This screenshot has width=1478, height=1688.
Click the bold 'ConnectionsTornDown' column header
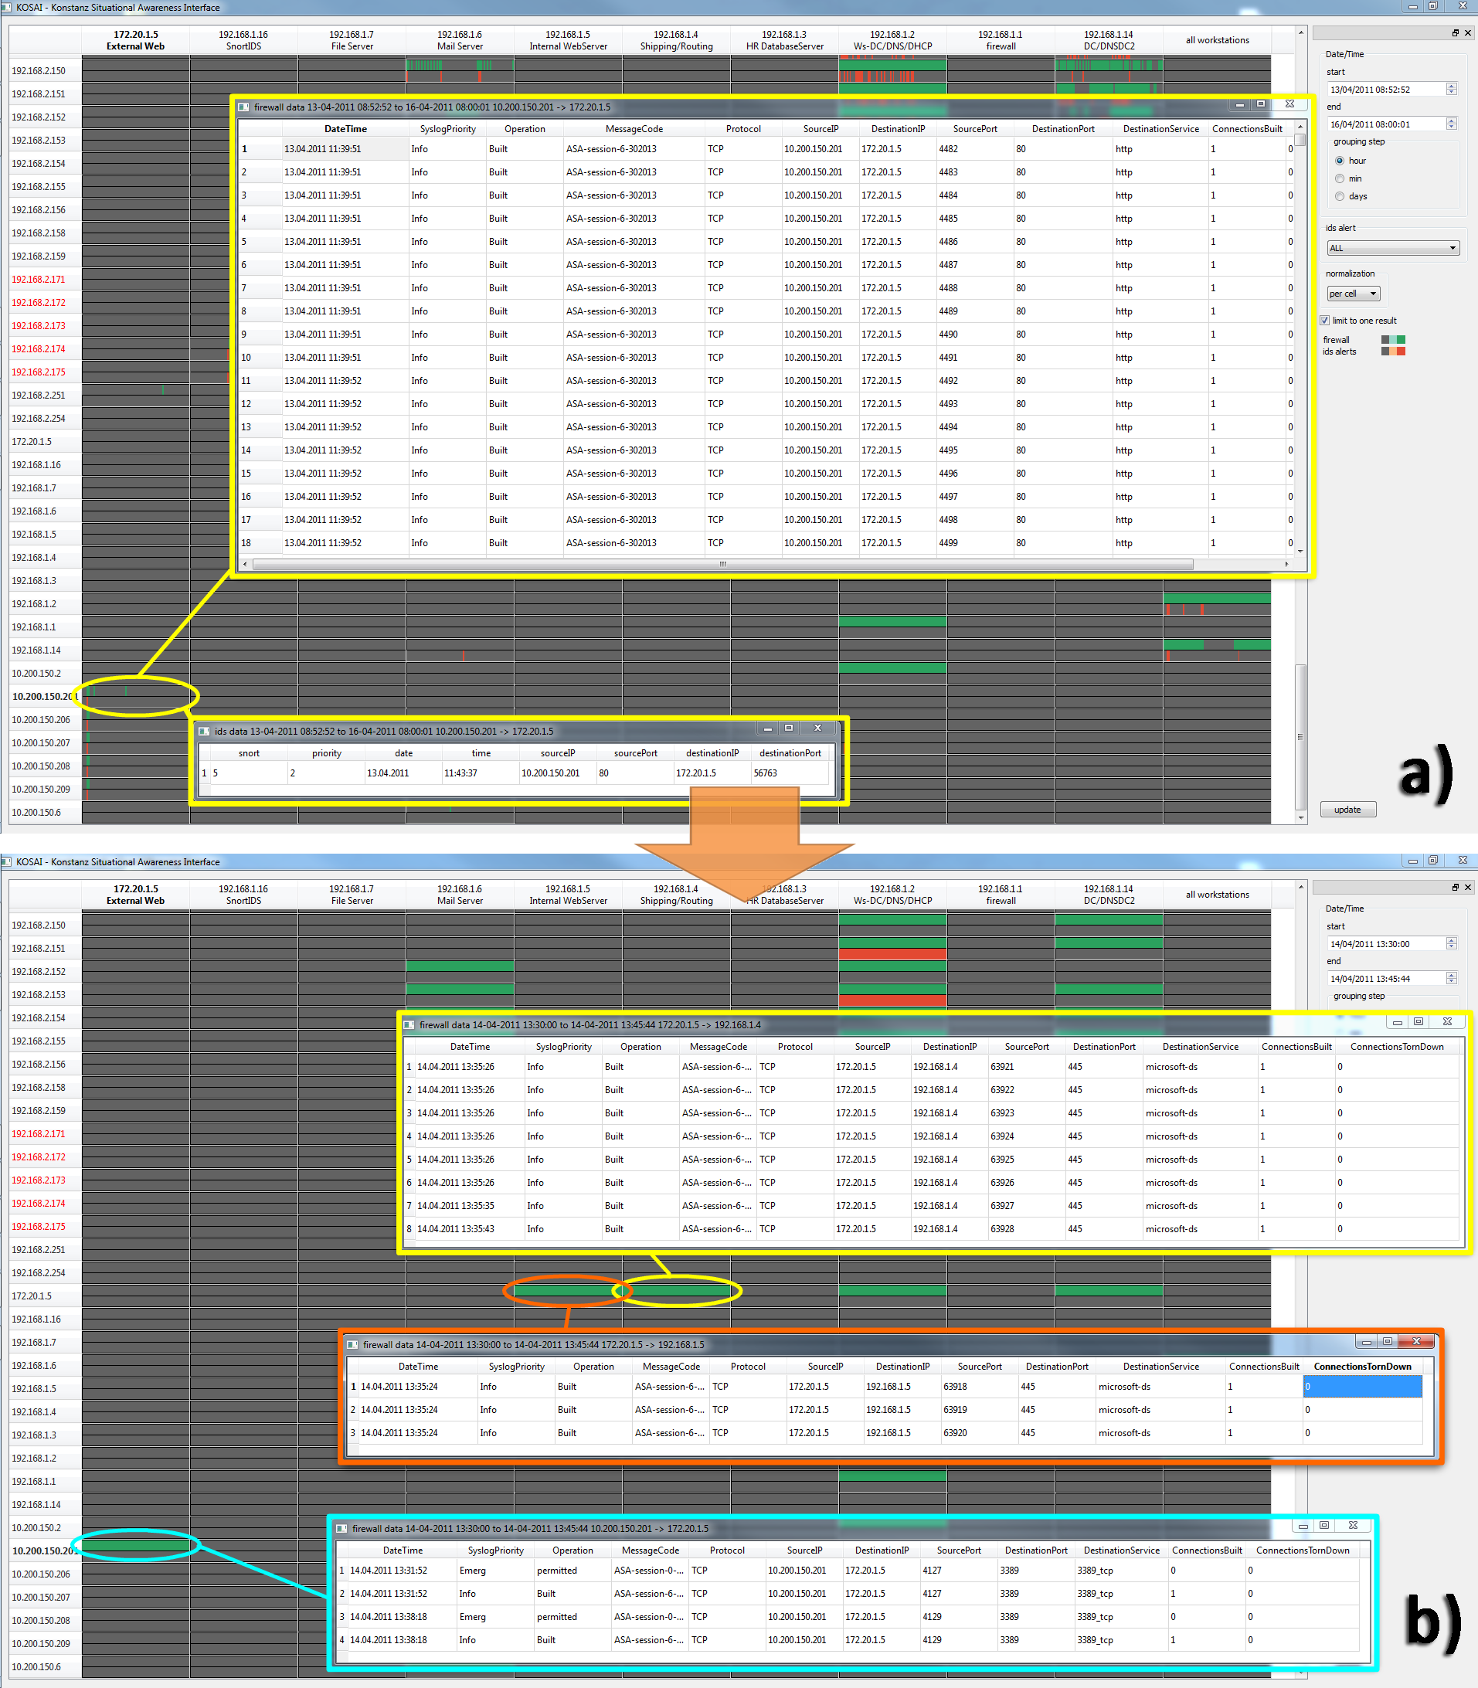pyautogui.click(x=1361, y=1367)
